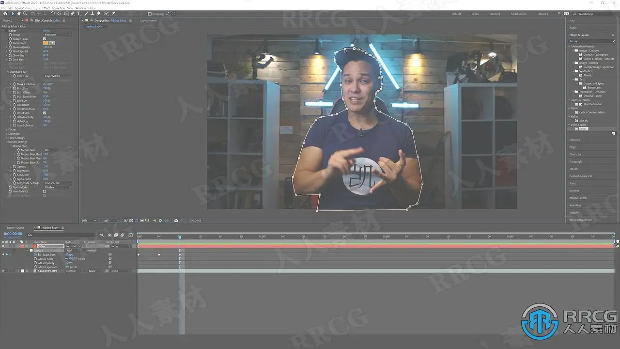
Task: Hide the 616A9969.MP4 layer eye
Action: point(3,271)
